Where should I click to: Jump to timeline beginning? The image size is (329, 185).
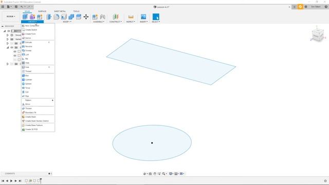click(x=3, y=181)
